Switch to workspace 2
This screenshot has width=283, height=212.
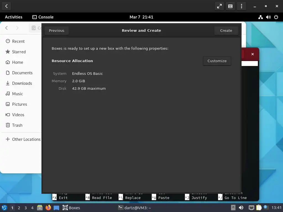tap(19, 208)
